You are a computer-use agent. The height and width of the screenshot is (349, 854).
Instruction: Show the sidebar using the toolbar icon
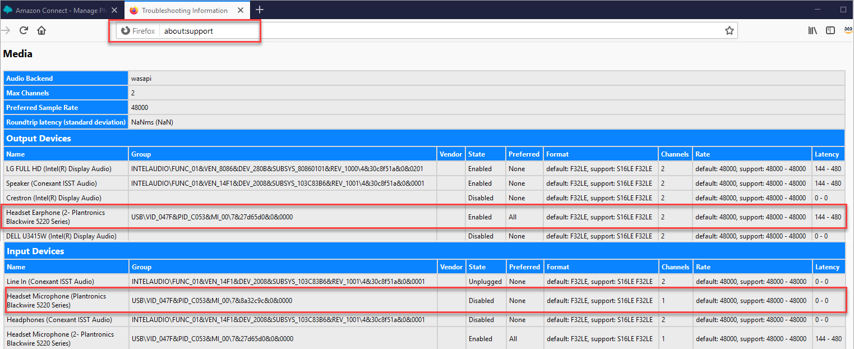tap(830, 31)
